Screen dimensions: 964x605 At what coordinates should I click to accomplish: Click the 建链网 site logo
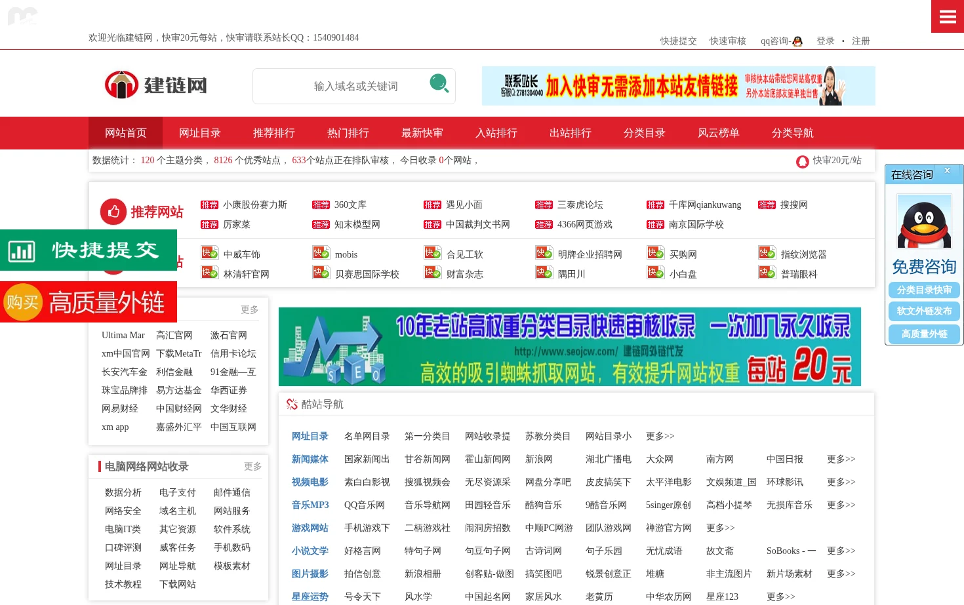(156, 85)
